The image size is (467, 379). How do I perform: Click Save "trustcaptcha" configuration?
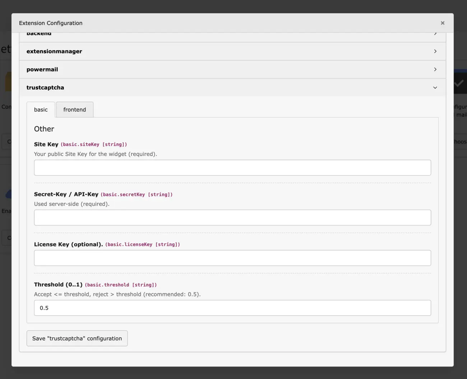[77, 338]
